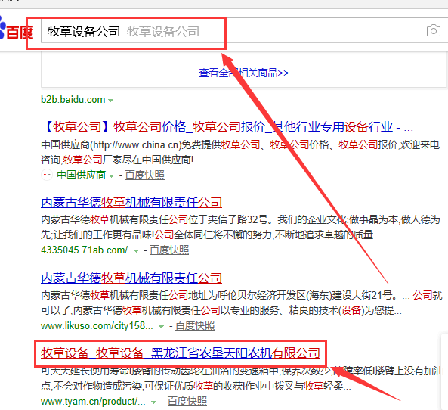Open 内蒙古华德 result above www.likuso.com
448x410 pixels.
[131, 278]
